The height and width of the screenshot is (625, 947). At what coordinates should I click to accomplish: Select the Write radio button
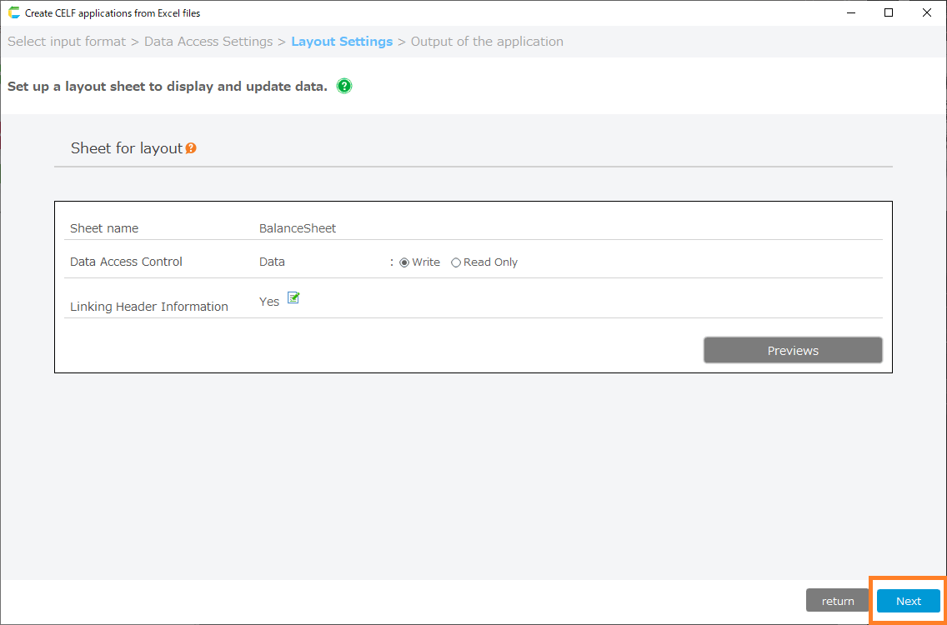pos(405,262)
